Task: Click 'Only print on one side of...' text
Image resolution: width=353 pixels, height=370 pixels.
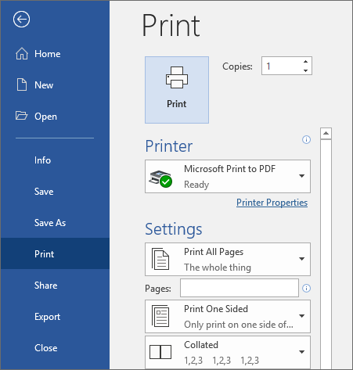Action: tap(239, 325)
